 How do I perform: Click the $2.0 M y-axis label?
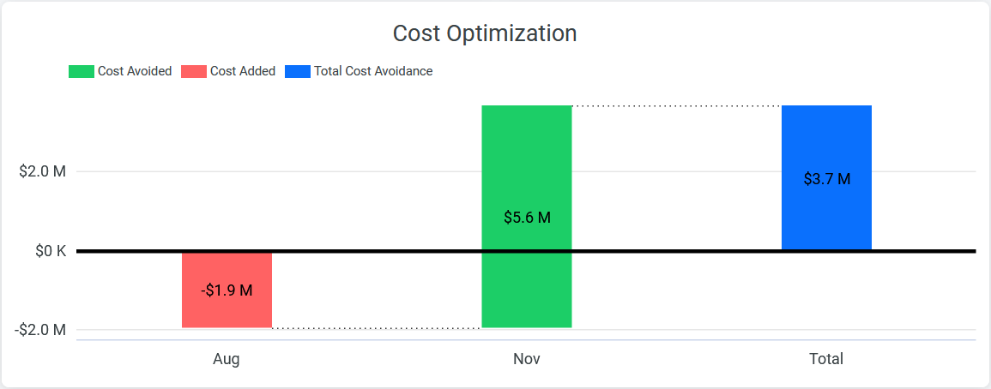tap(42, 171)
